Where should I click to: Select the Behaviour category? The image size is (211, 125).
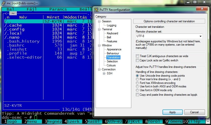tap(113, 53)
